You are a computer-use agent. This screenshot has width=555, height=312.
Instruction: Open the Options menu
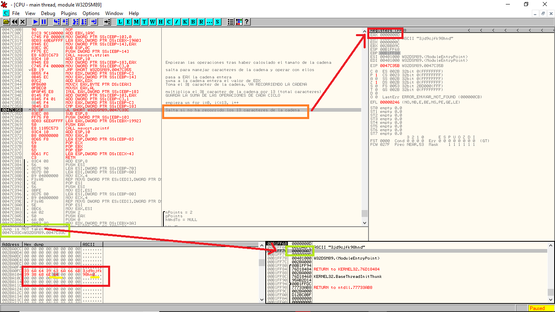(x=91, y=13)
